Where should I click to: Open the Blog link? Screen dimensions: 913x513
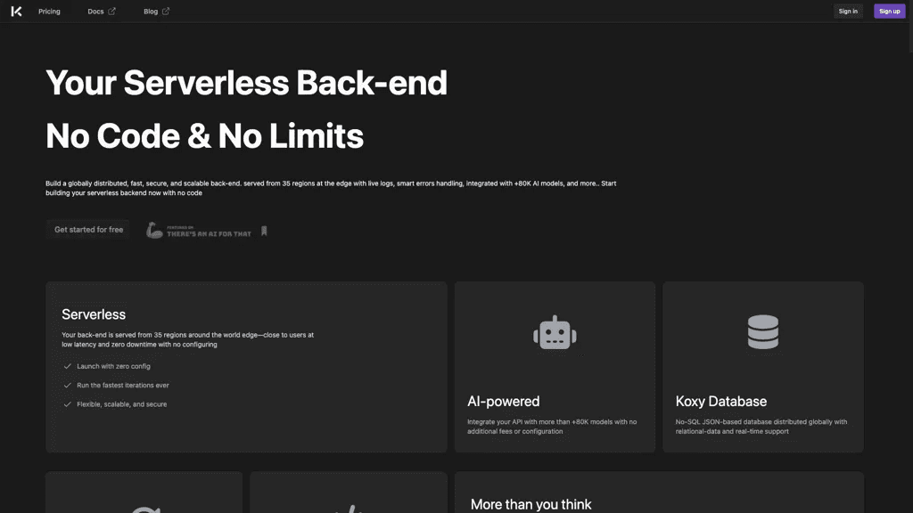[151, 11]
